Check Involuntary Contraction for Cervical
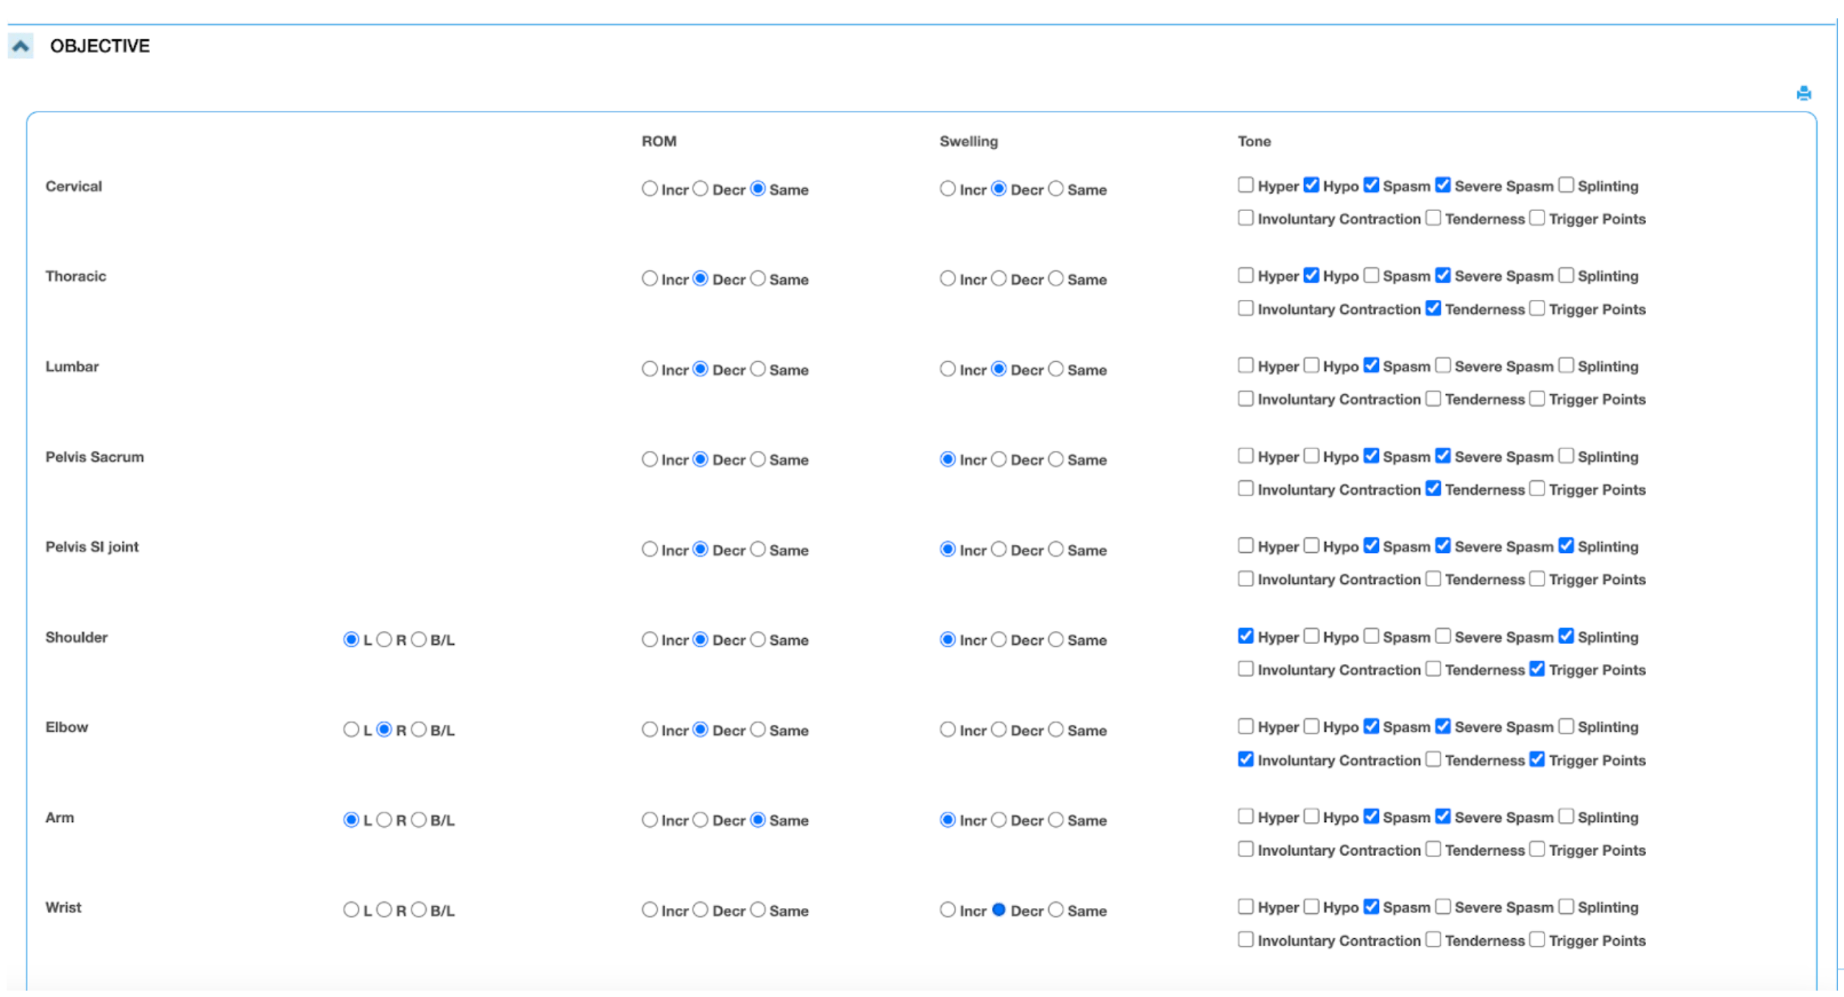1844x997 pixels. click(1245, 218)
